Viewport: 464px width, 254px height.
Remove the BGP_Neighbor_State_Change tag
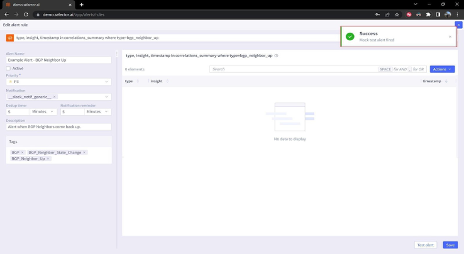84,152
